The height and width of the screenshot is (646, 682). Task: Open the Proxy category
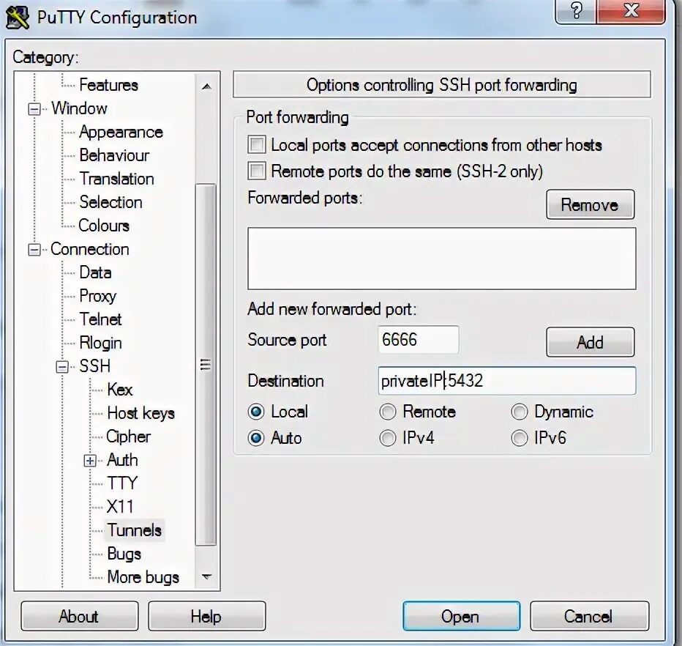click(98, 296)
